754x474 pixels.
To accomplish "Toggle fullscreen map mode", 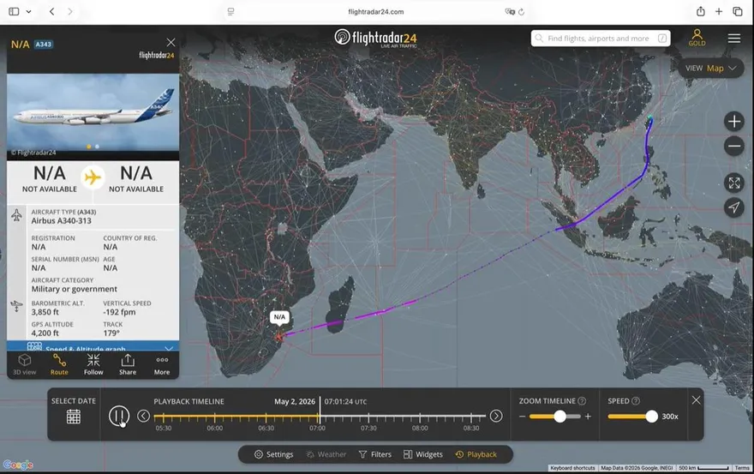I will [x=733, y=183].
